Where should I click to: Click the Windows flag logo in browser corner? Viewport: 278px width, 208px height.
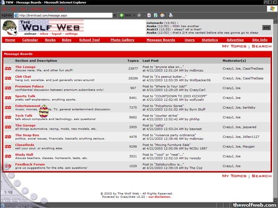point(271,9)
